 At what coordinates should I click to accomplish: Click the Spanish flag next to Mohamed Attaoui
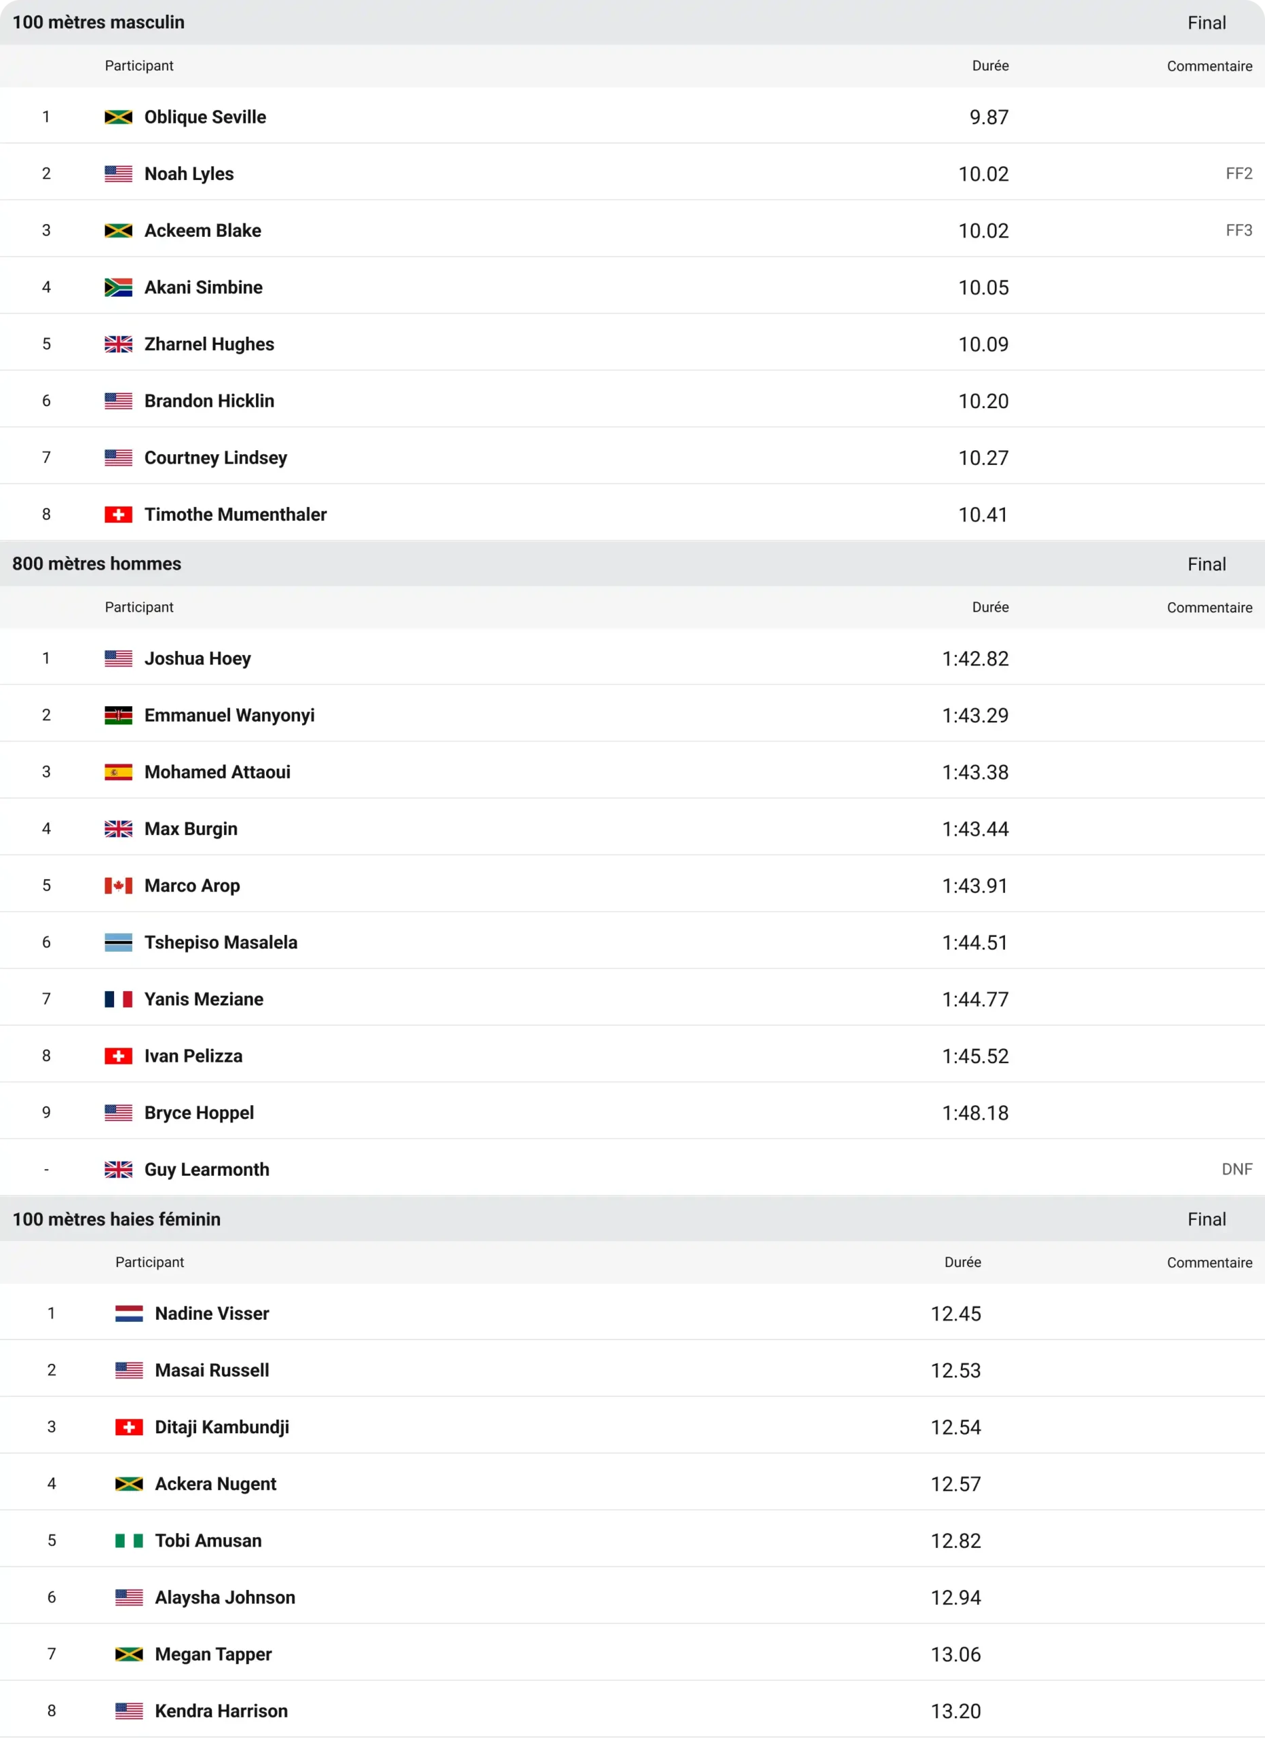(x=118, y=772)
